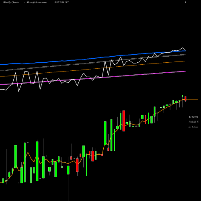Click the 'BSE 938137' symbol text
The image size is (201, 201).
(62, 2)
